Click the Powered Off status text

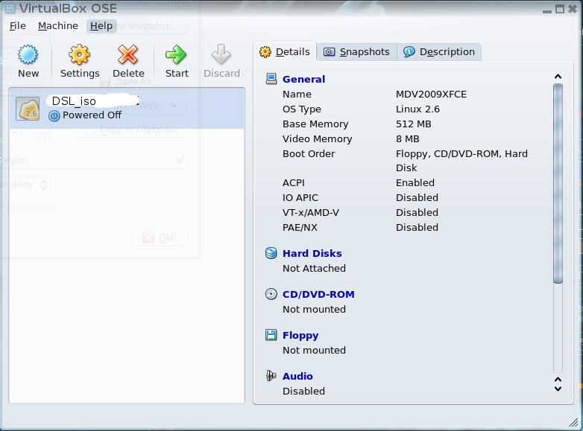tap(92, 115)
